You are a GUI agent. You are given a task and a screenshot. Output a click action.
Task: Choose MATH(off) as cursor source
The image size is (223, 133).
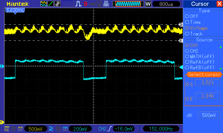(x=200, y=56)
